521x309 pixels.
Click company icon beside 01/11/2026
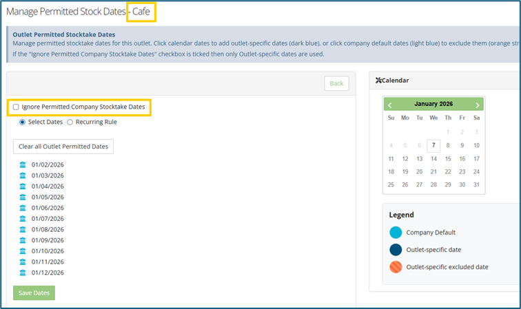pos(23,262)
